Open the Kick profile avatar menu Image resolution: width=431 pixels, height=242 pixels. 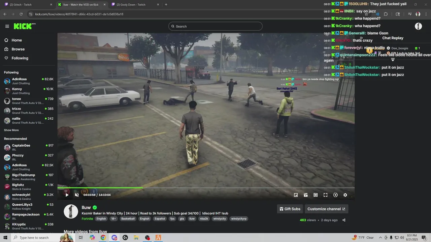click(x=418, y=26)
